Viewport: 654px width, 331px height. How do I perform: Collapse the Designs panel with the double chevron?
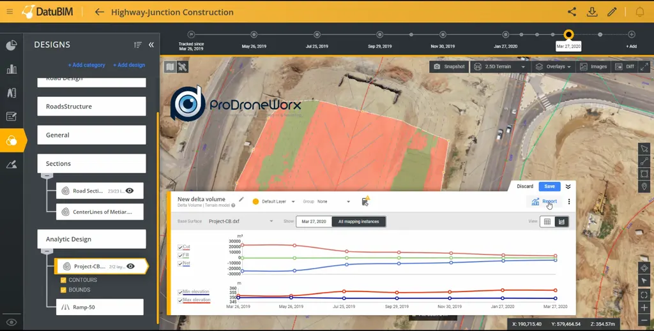(151, 45)
